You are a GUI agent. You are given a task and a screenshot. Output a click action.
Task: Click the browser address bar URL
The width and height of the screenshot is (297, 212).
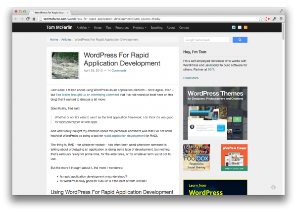(x=102, y=19)
